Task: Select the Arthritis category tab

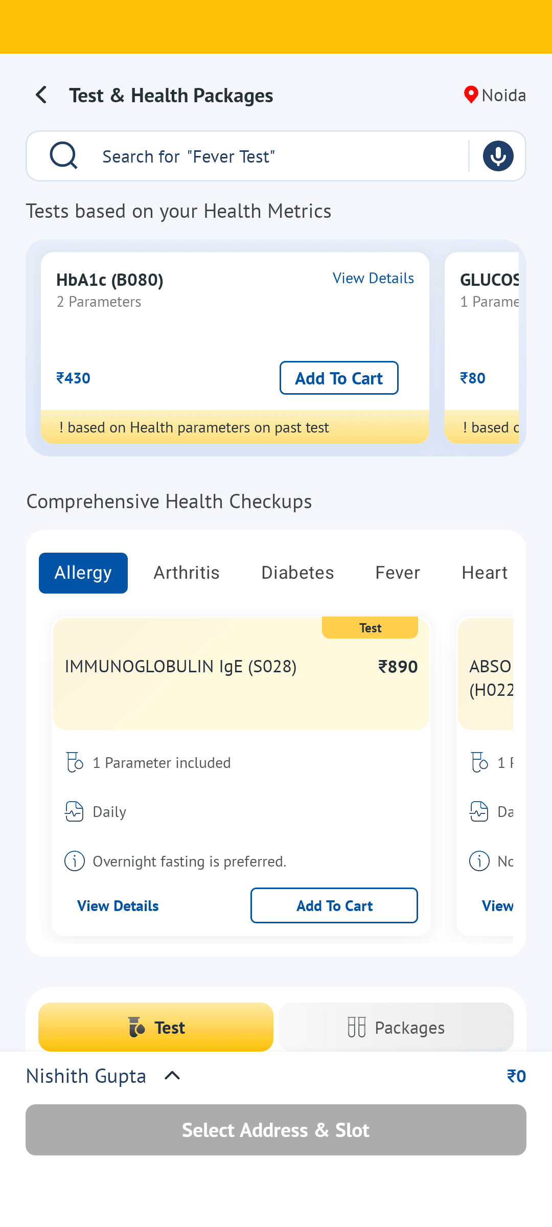Action: [x=187, y=573]
